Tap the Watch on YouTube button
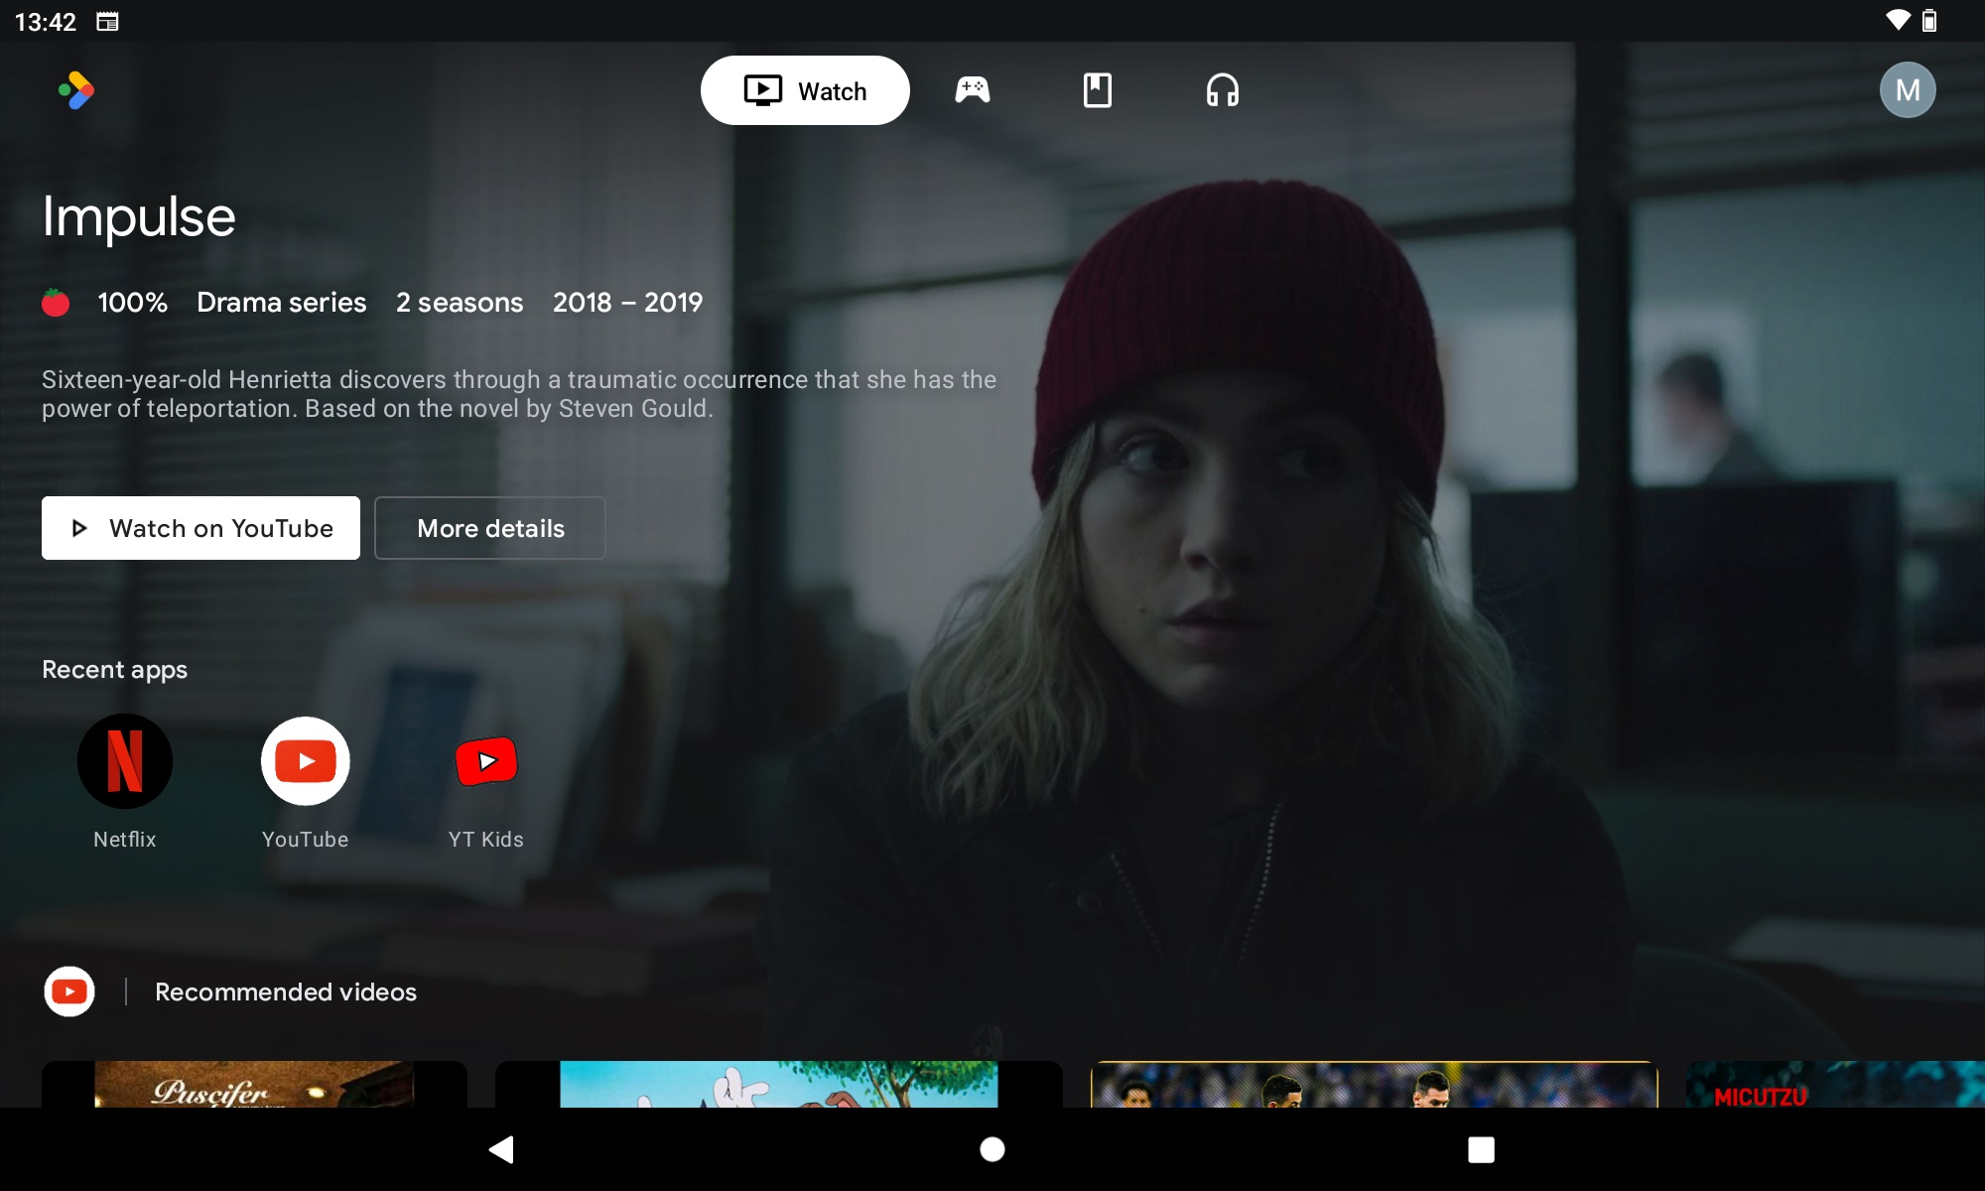The image size is (1985, 1191). coord(200,528)
